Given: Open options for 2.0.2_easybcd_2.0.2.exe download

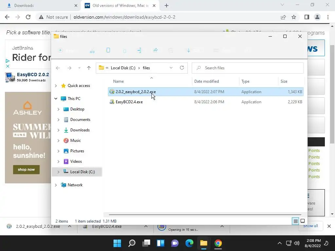Looking at the screenshot, I should [70, 226].
